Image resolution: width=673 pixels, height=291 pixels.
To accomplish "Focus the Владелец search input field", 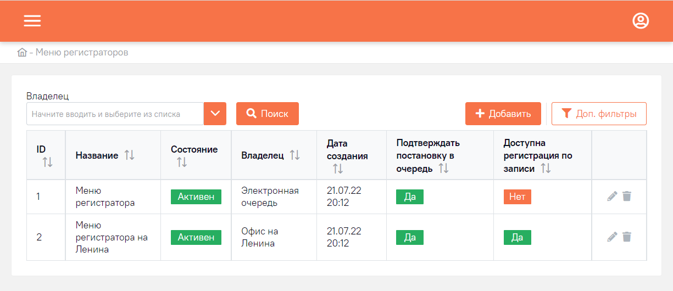I will pos(115,114).
